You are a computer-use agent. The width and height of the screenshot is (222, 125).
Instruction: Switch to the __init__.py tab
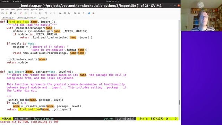pyautogui.click(x=44, y=18)
